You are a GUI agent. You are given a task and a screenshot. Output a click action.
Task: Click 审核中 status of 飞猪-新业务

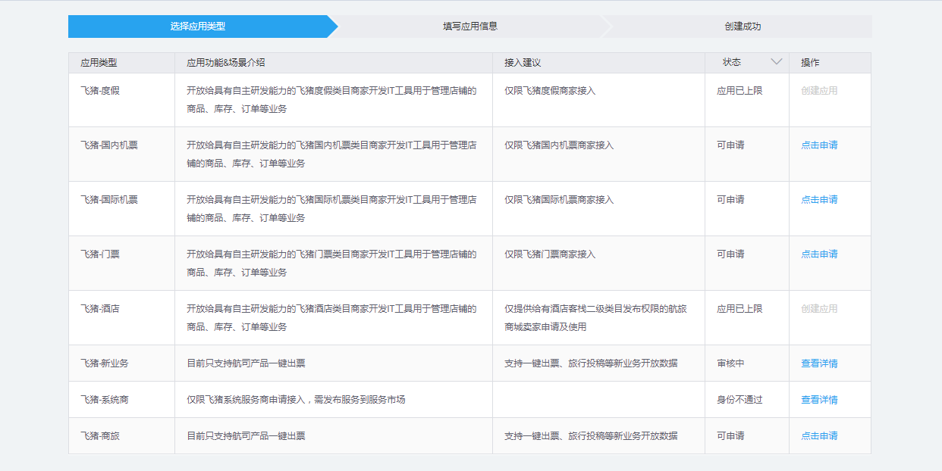click(730, 363)
